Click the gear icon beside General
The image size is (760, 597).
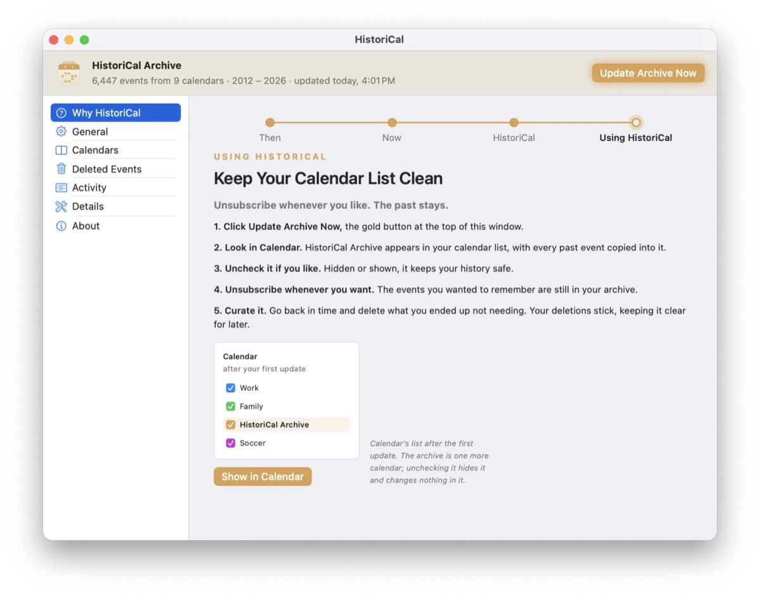61,132
